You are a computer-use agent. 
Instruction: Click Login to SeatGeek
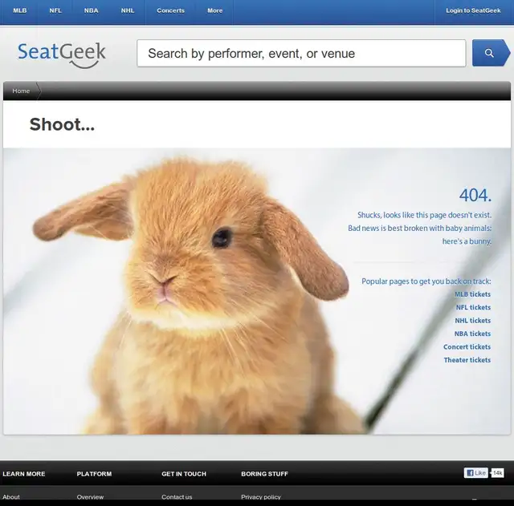click(x=473, y=10)
